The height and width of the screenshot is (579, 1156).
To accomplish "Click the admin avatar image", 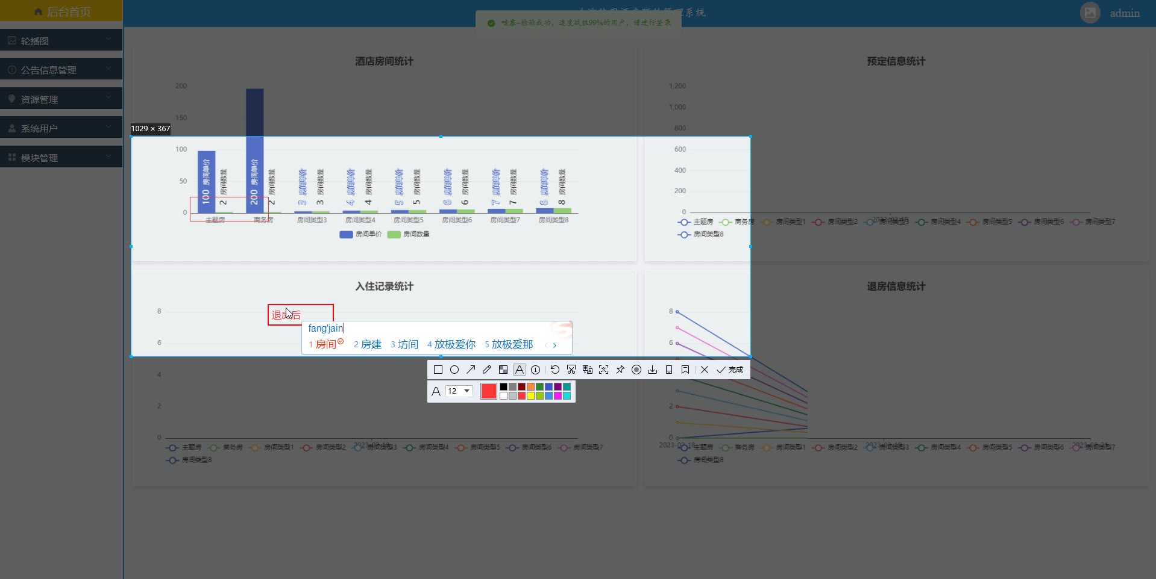I will [x=1090, y=13].
